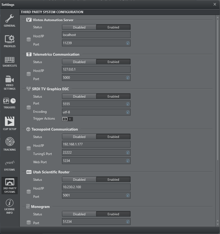Viewport: 220px width, 234px height.
Task: Click Tecnopoint Host/IP 192.168.1.177 field
Action: pyautogui.click(x=96, y=144)
